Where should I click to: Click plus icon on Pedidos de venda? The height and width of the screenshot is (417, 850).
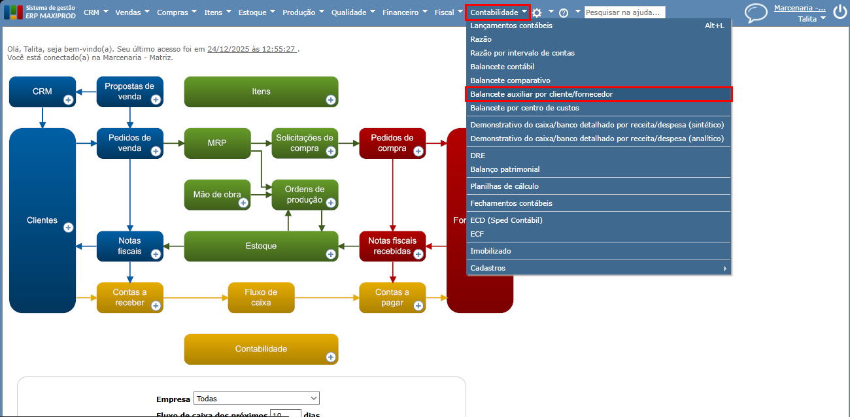[156, 151]
